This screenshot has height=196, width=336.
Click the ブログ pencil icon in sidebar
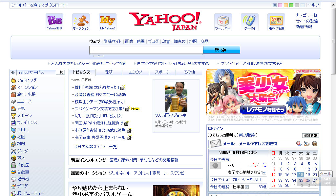coord(13,186)
